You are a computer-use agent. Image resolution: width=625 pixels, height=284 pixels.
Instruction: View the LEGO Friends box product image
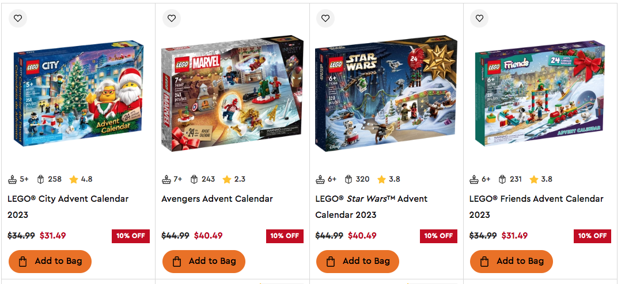(x=540, y=94)
